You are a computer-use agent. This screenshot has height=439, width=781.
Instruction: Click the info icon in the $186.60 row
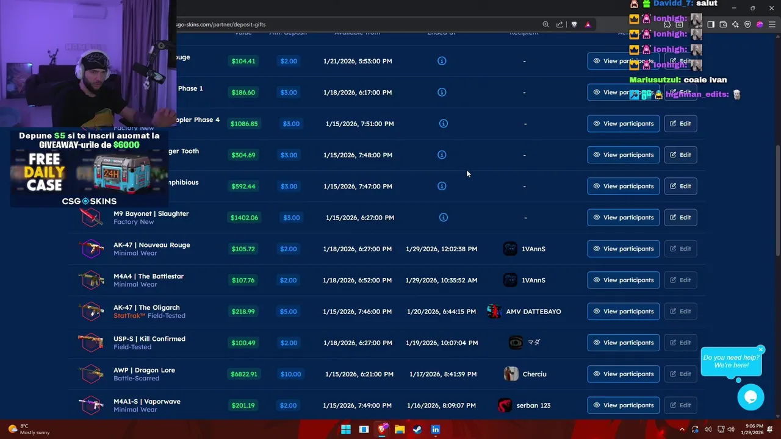pyautogui.click(x=442, y=92)
